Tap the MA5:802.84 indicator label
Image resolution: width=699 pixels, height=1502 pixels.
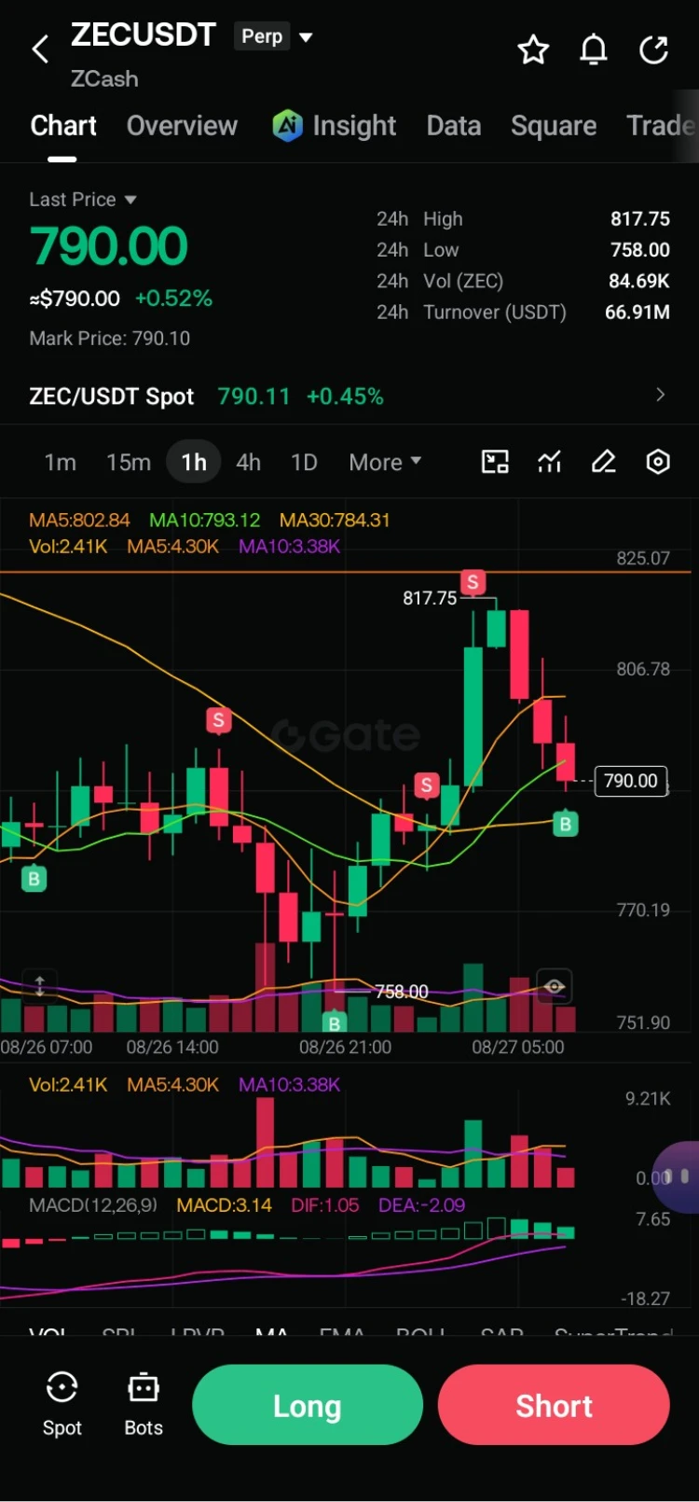79,520
